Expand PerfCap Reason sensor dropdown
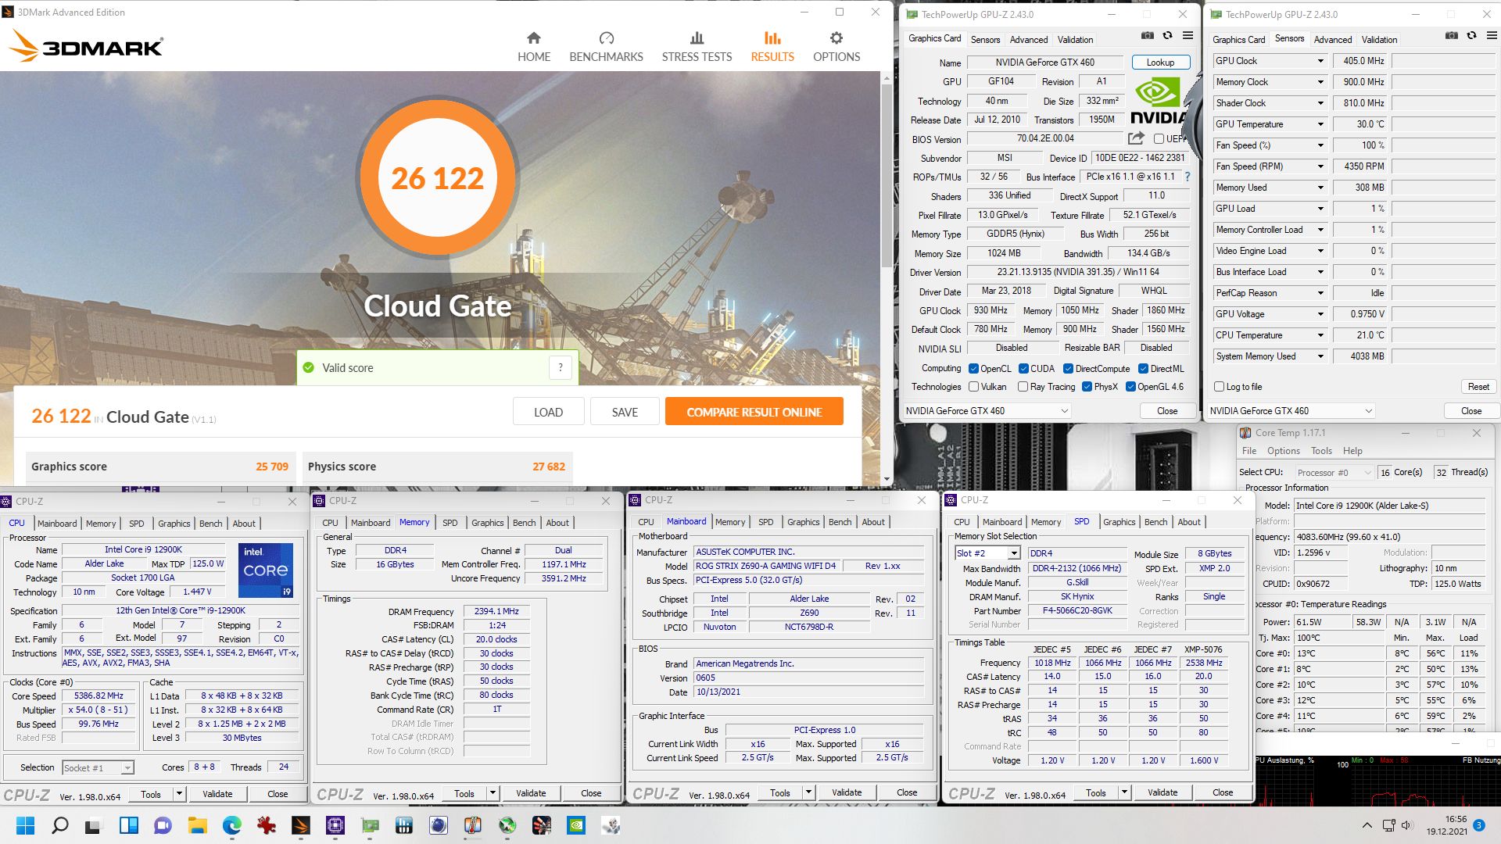The width and height of the screenshot is (1501, 844). click(x=1320, y=293)
